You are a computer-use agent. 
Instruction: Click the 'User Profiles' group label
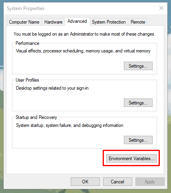pos(27,80)
